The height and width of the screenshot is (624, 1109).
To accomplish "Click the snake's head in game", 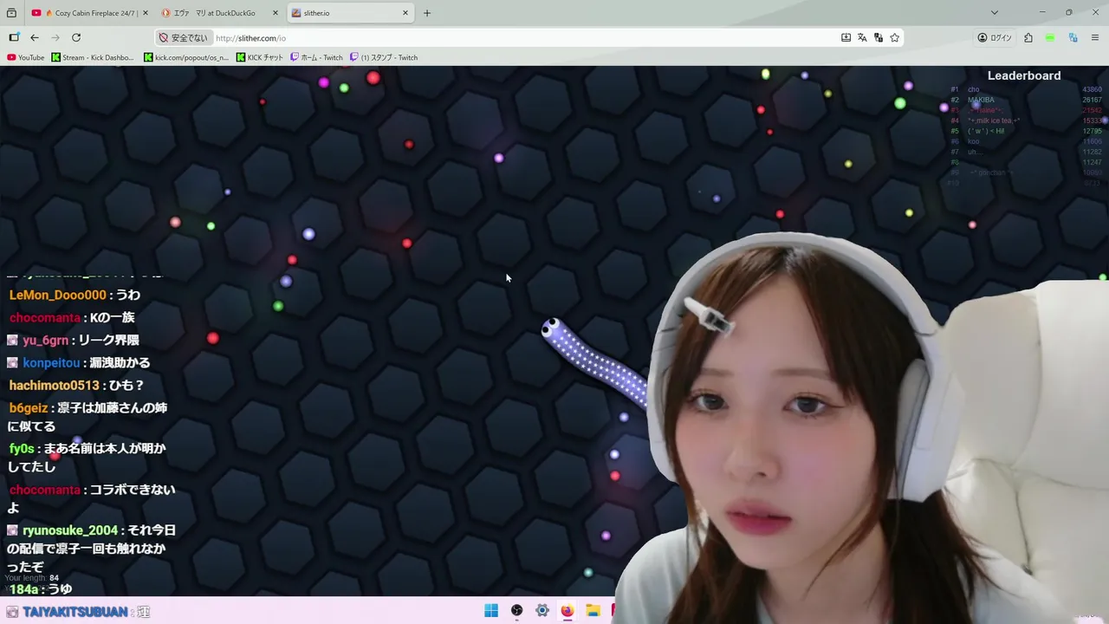I will 551,328.
